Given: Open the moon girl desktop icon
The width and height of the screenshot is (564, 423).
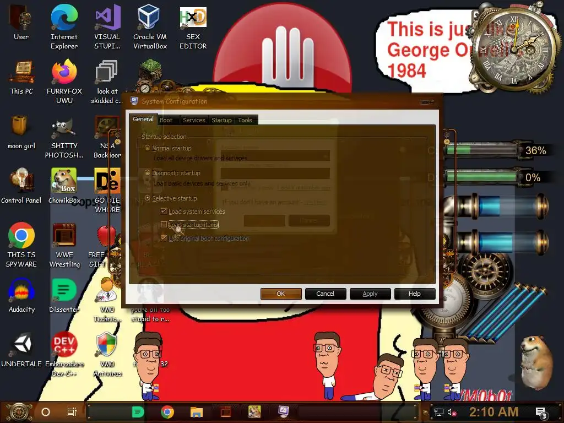Looking at the screenshot, I should point(21,132).
